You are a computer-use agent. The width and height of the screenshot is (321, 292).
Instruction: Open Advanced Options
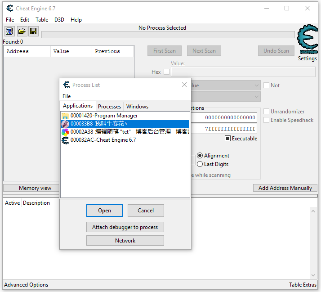click(x=26, y=285)
